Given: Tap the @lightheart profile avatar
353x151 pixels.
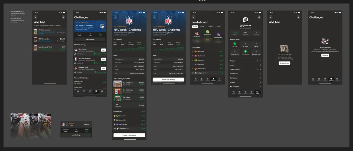Looking at the screenshot, I should pyautogui.click(x=245, y=20).
